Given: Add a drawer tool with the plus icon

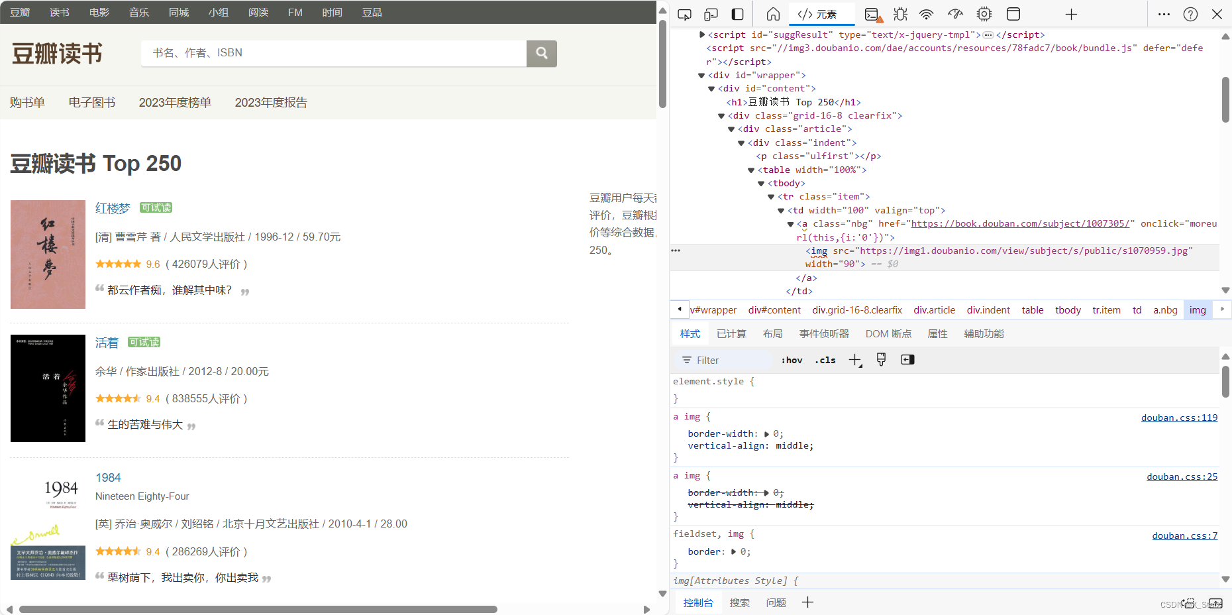Looking at the screenshot, I should pos(807,602).
